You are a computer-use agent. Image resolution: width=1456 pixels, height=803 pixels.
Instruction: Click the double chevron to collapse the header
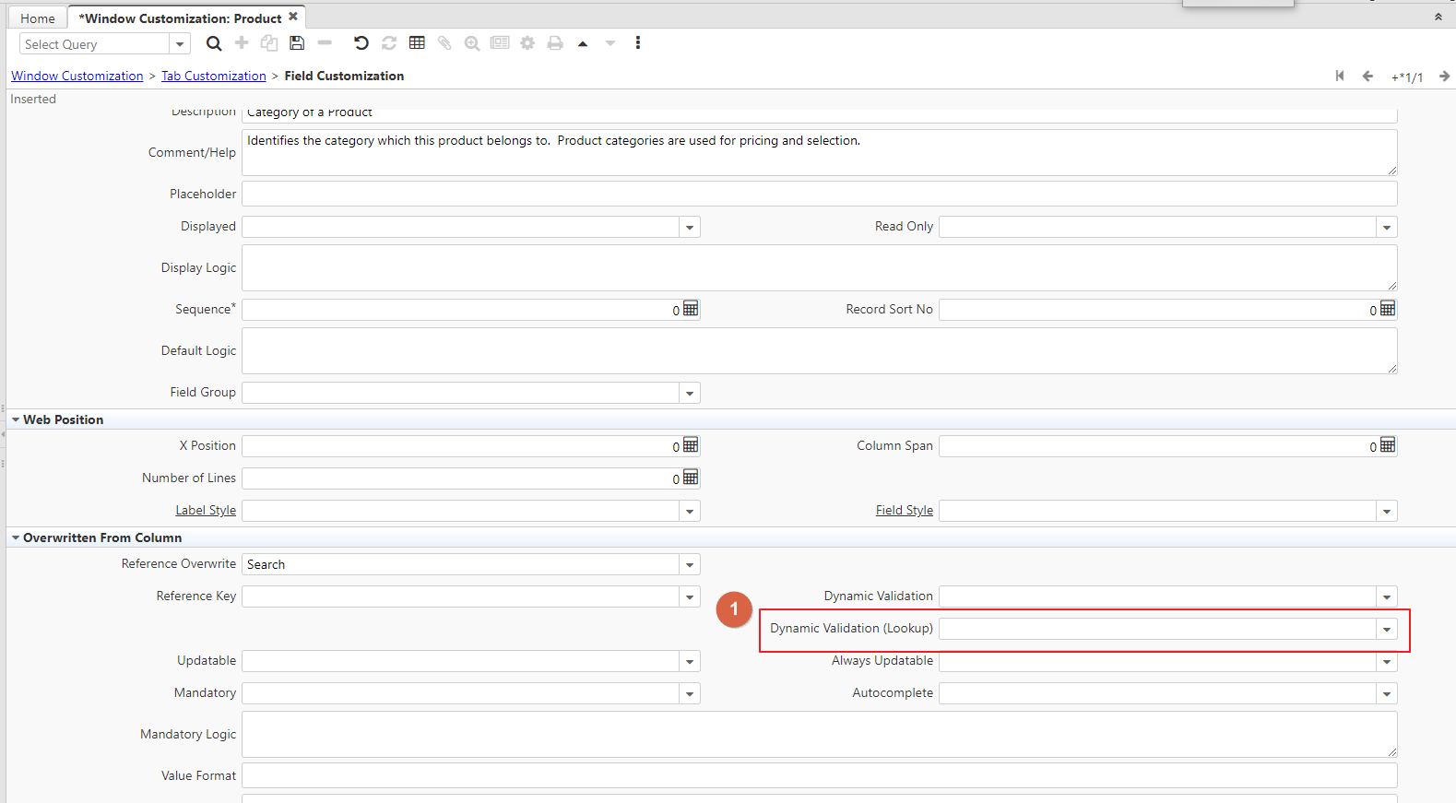[1438, 17]
